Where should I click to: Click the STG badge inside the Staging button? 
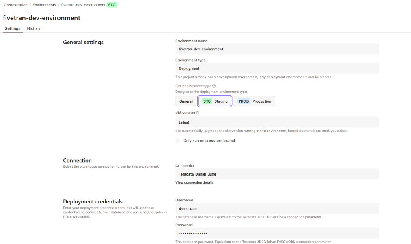207,101
